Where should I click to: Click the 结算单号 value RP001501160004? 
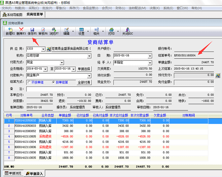pos(185,56)
